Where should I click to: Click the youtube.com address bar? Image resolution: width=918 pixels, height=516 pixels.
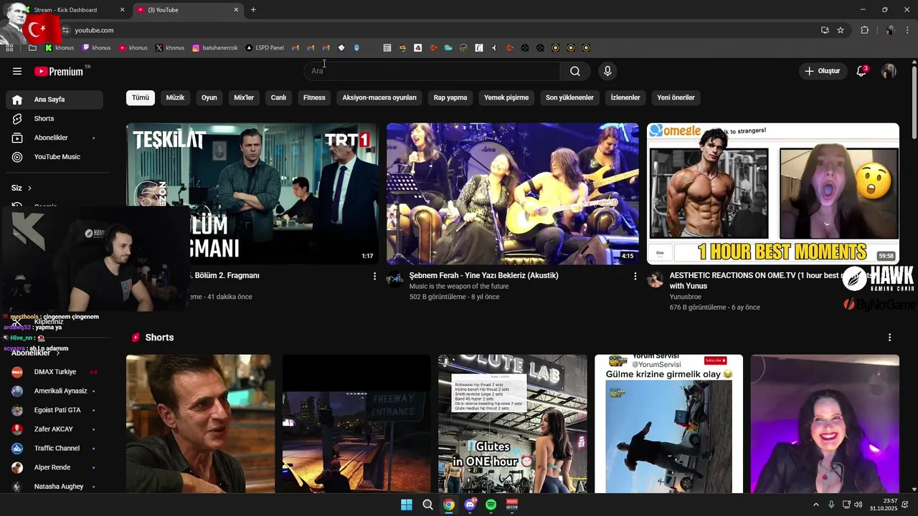[x=445, y=30]
